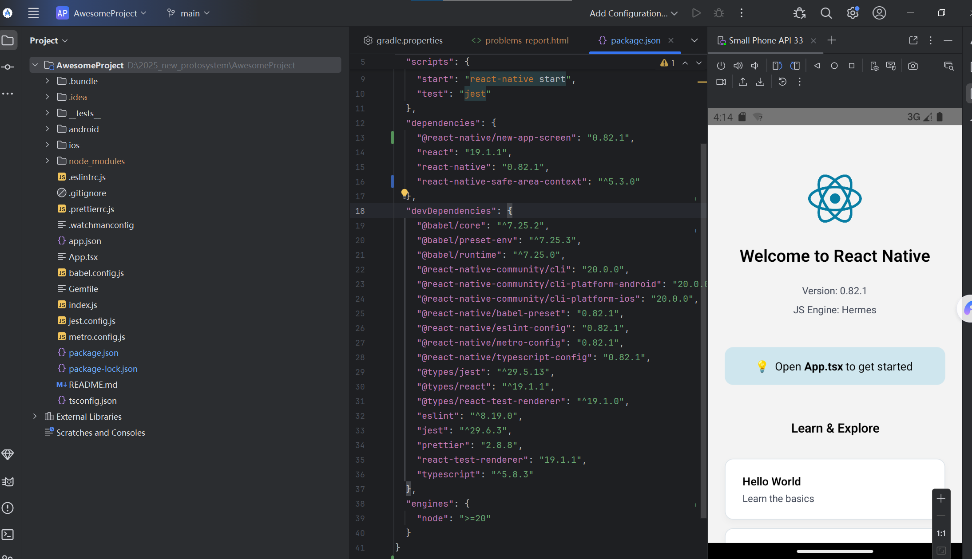Toggle the Project tool window folder icon
972x559 pixels.
[x=8, y=41]
